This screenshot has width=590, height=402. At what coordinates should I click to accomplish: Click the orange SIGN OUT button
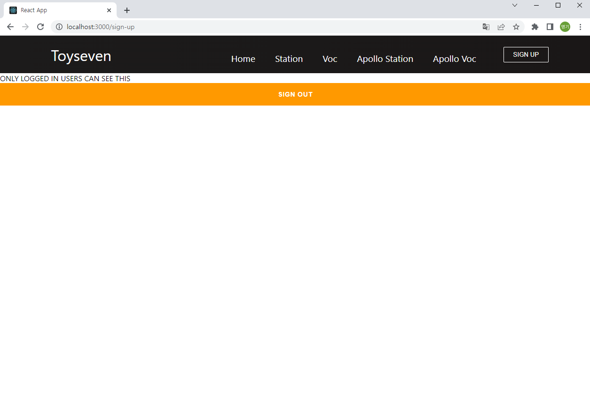coord(295,94)
